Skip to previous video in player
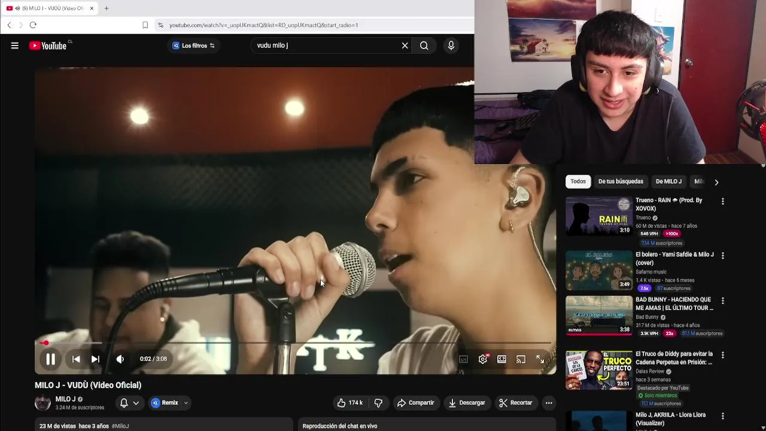Viewport: 766px width, 431px height. pos(76,359)
